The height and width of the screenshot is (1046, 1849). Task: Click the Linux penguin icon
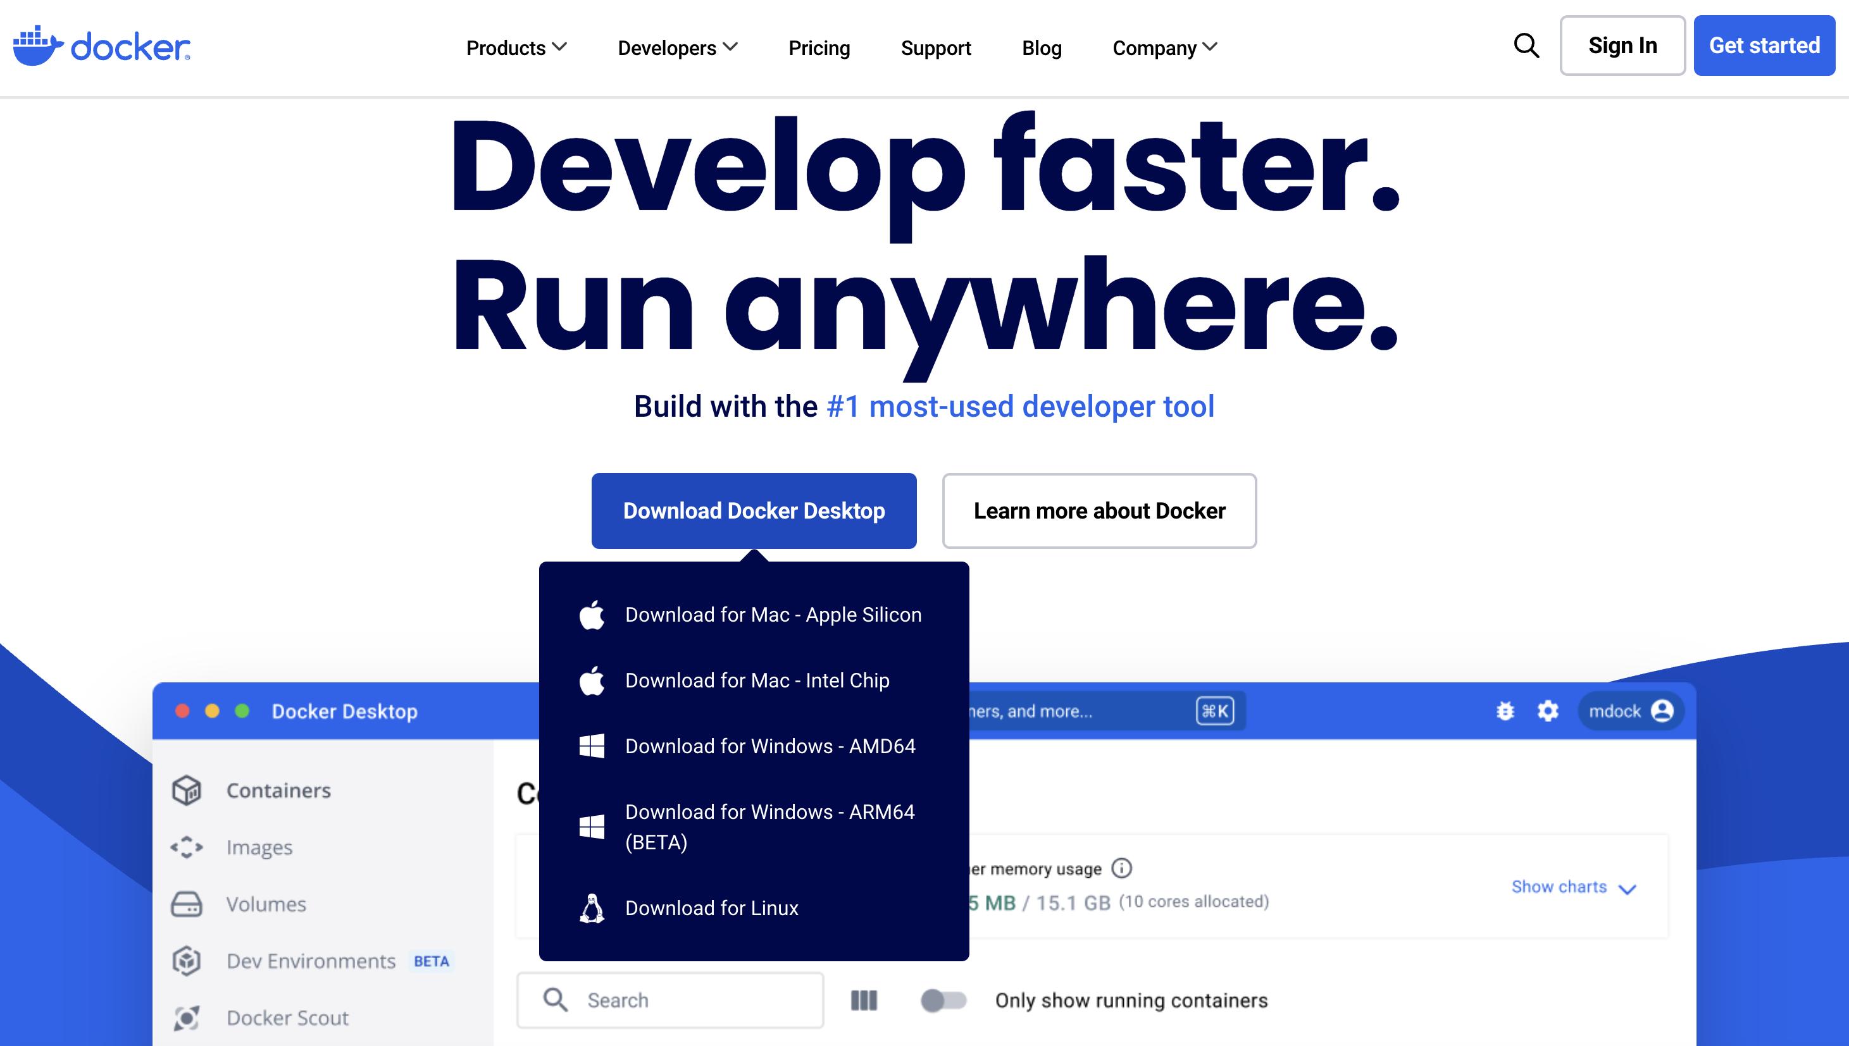click(x=592, y=908)
